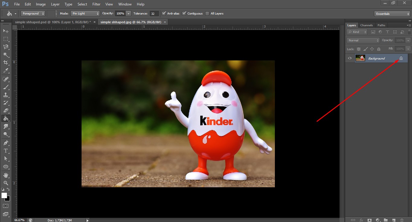Image resolution: width=412 pixels, height=222 pixels.
Task: Select the Hand tool
Action: [x=6, y=175]
